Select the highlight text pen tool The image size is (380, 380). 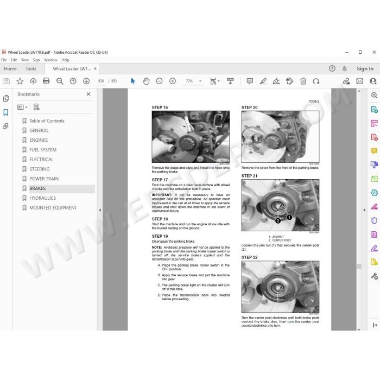click(263, 81)
